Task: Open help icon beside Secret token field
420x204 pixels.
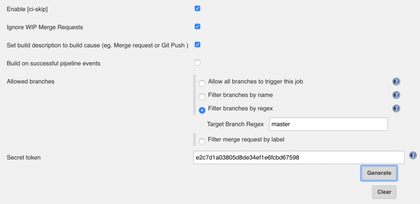Action: 413,156
